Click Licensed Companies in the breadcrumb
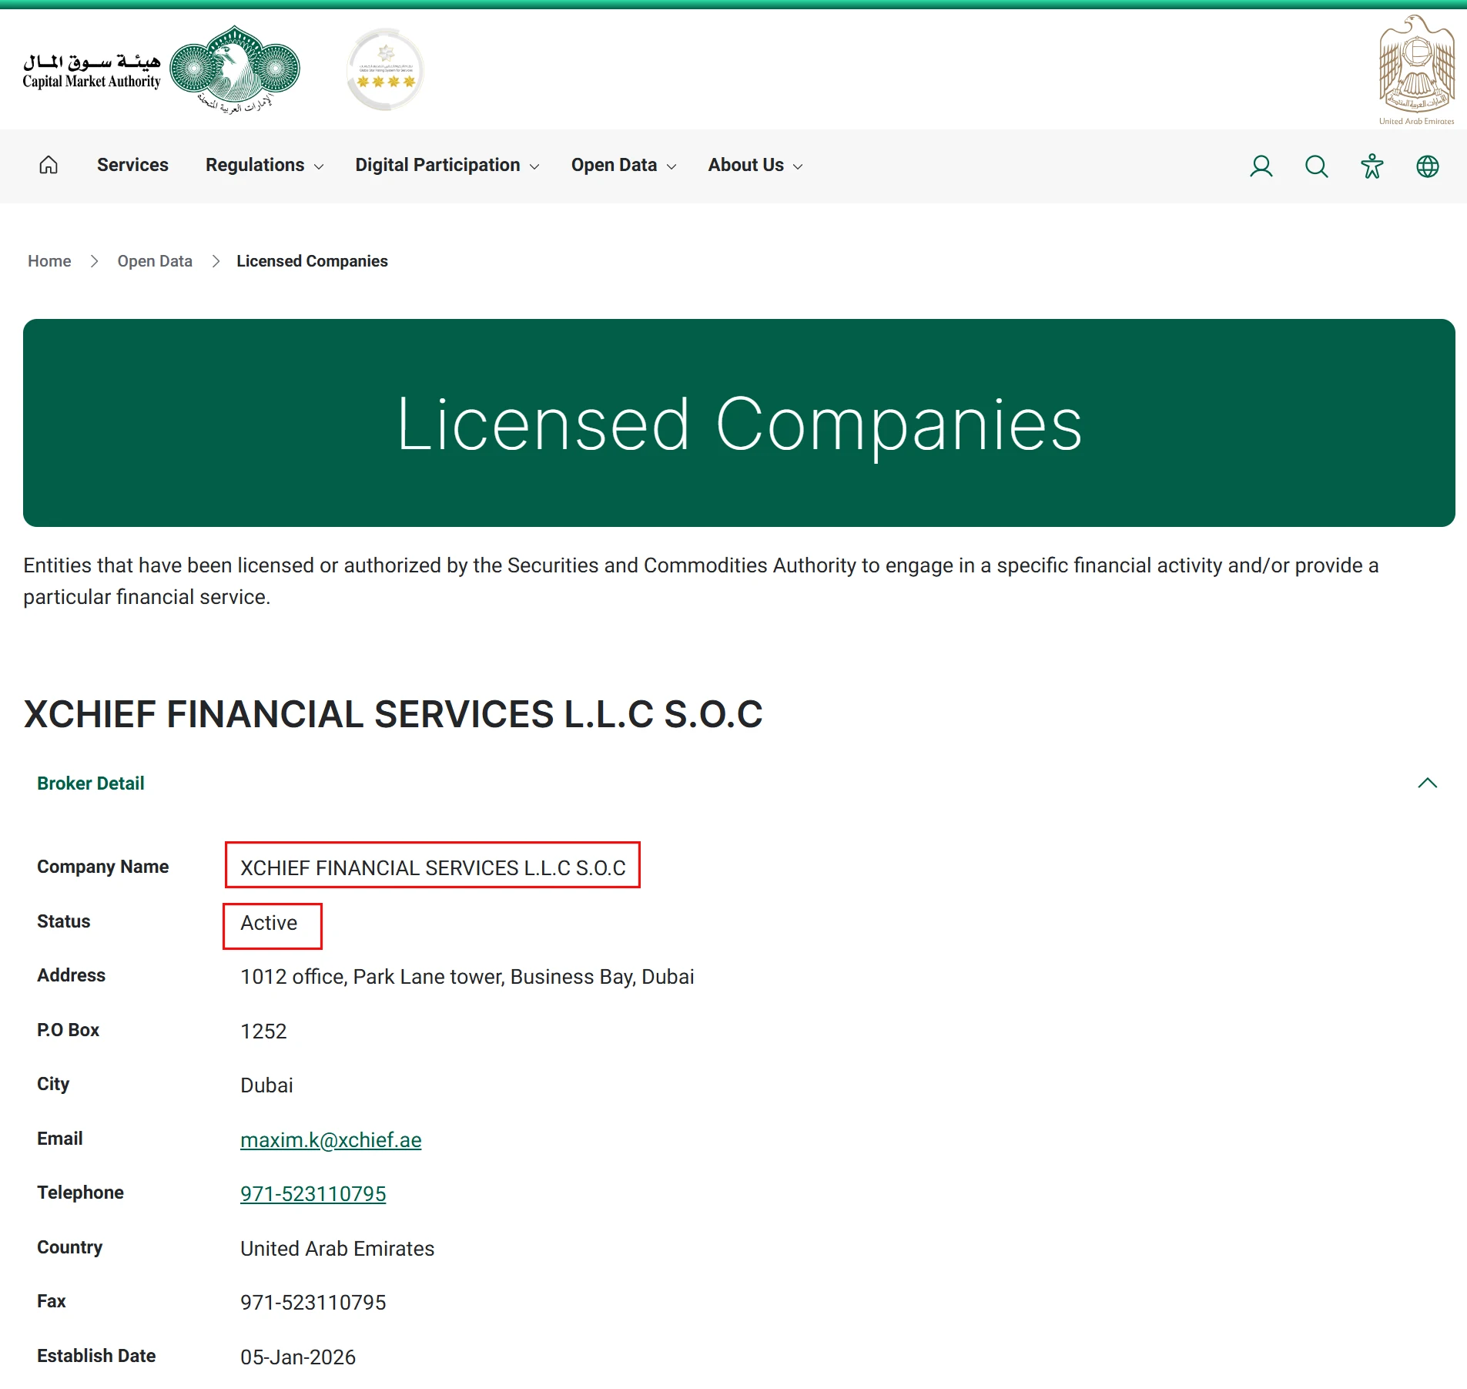Viewport: 1467px width, 1389px height. (312, 261)
